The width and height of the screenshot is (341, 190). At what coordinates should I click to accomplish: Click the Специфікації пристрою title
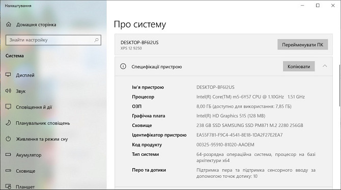coord(157,67)
